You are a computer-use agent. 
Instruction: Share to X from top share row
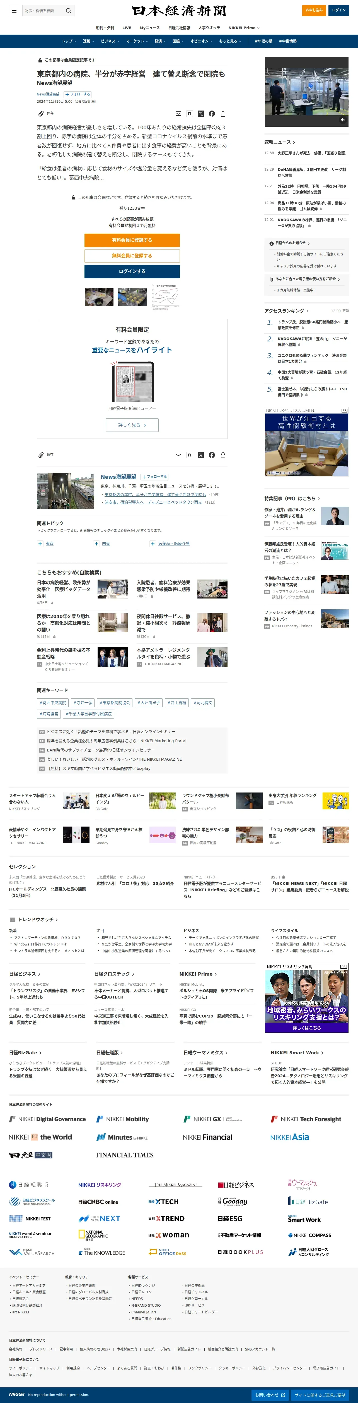pos(201,113)
